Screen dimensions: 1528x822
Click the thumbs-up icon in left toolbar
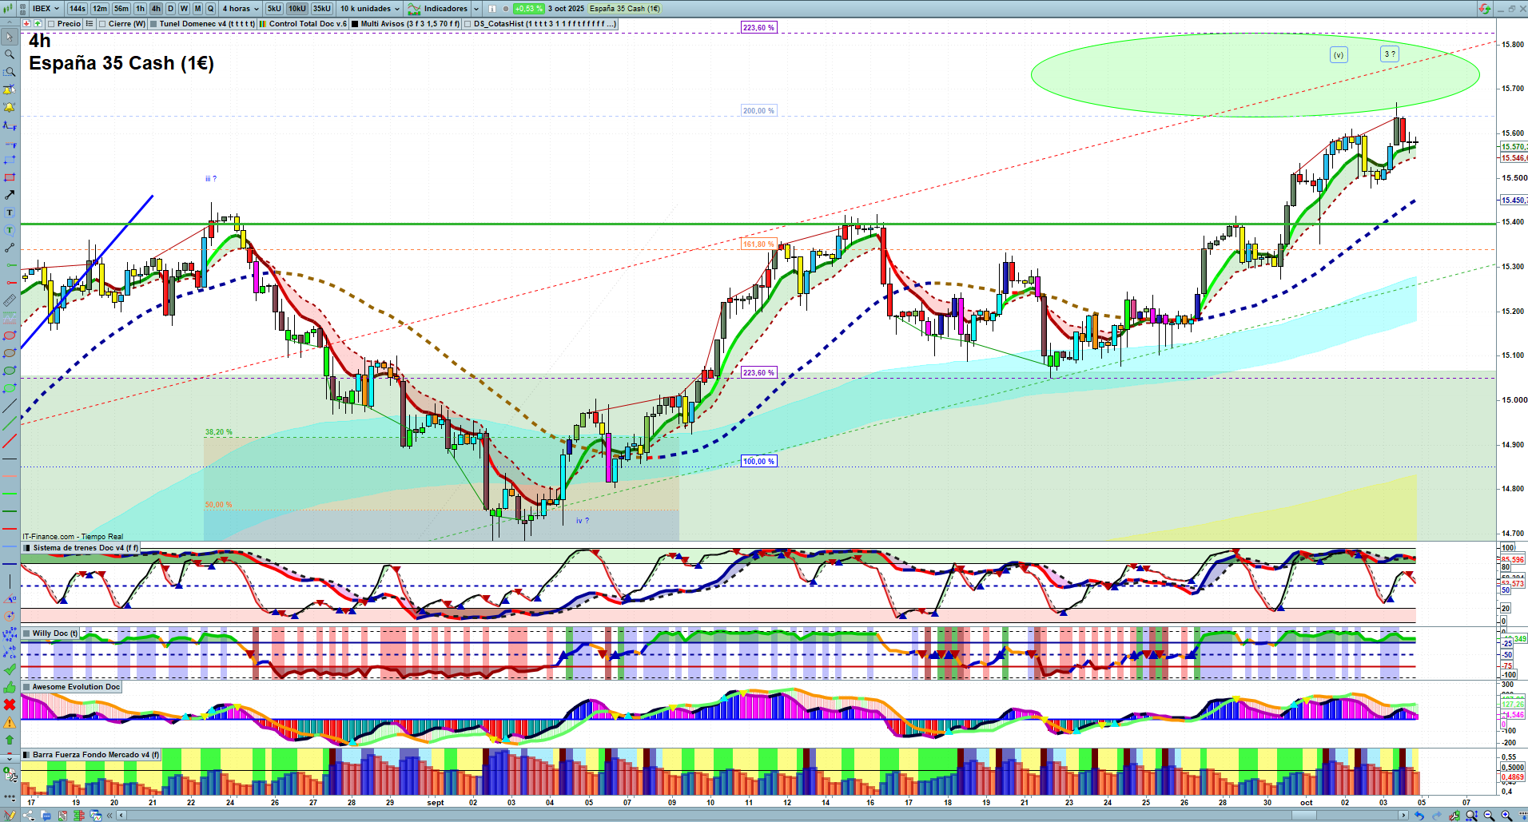point(10,687)
